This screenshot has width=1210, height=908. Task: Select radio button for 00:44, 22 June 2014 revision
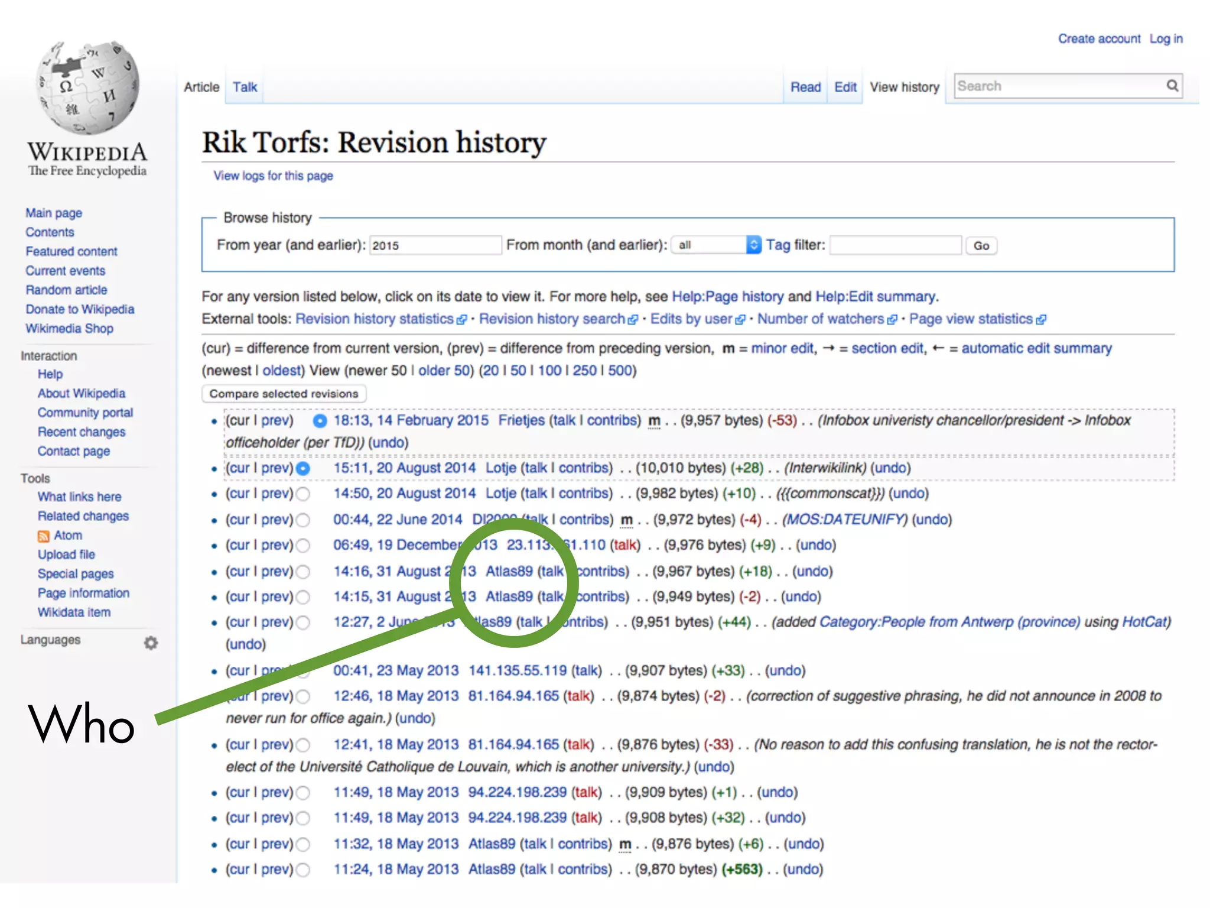(303, 520)
